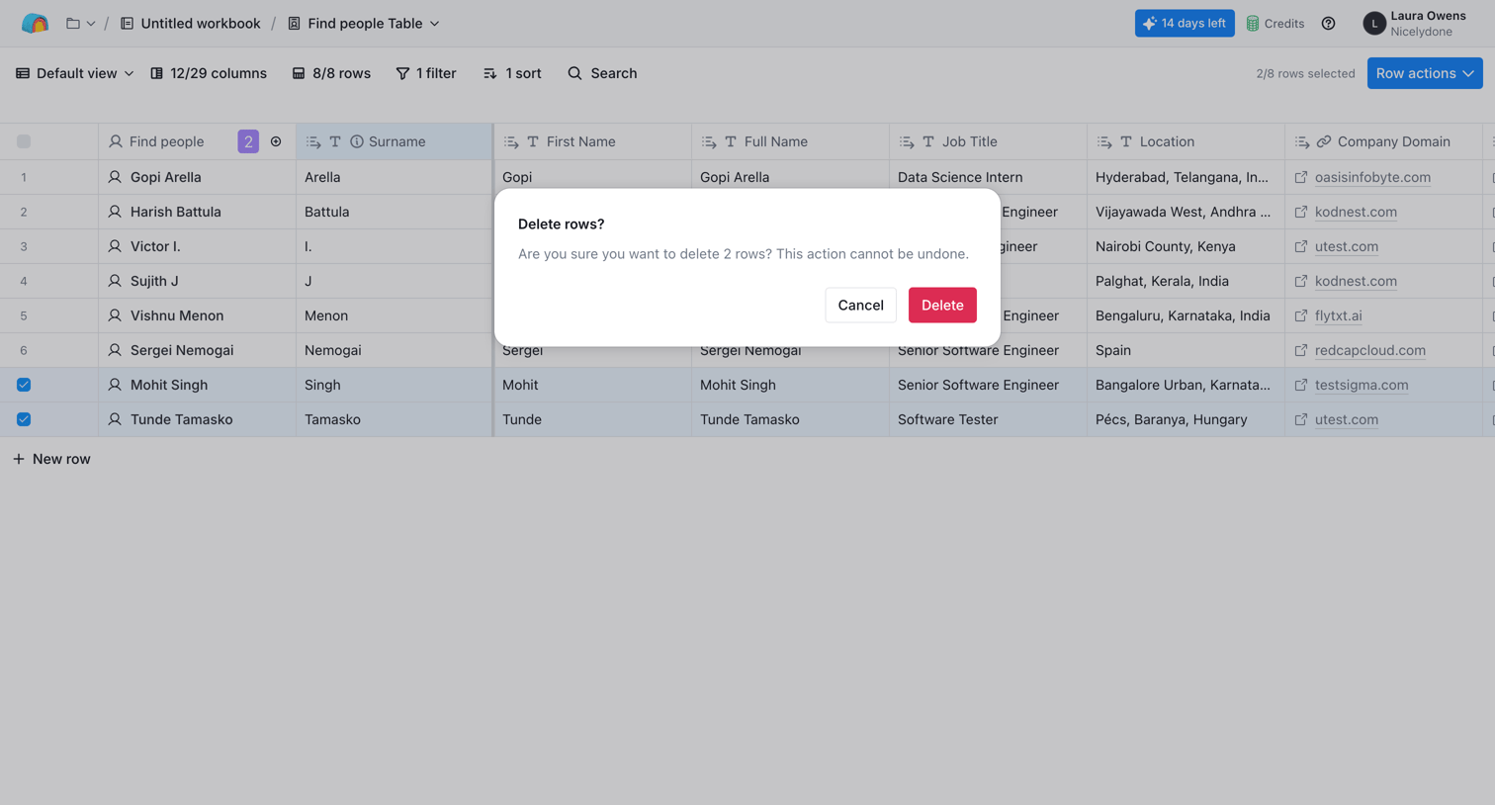This screenshot has height=805, width=1495.
Task: Select the Location column header
Action: (1186, 141)
